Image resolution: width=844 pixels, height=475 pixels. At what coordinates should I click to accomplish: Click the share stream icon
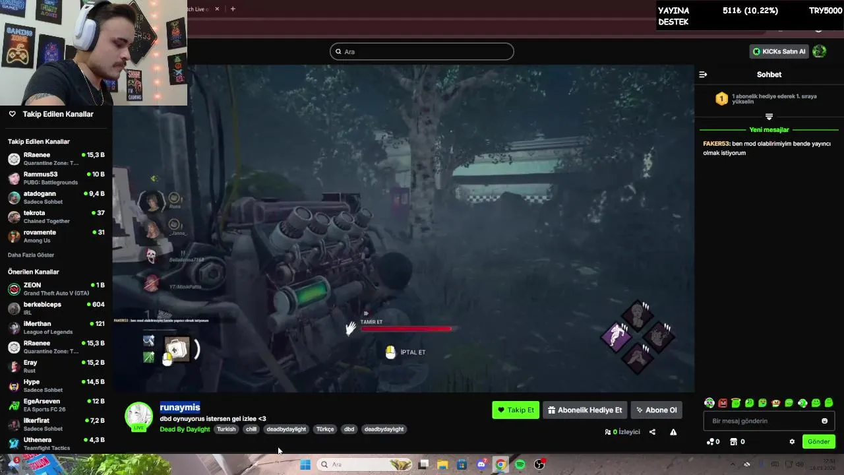(x=652, y=432)
